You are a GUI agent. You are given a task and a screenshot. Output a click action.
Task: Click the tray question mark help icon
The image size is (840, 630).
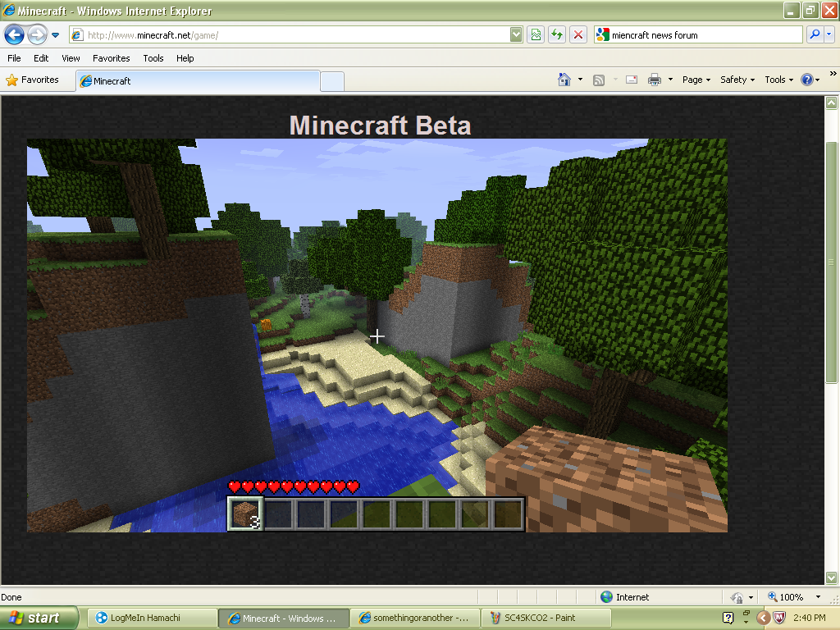pos(728,618)
